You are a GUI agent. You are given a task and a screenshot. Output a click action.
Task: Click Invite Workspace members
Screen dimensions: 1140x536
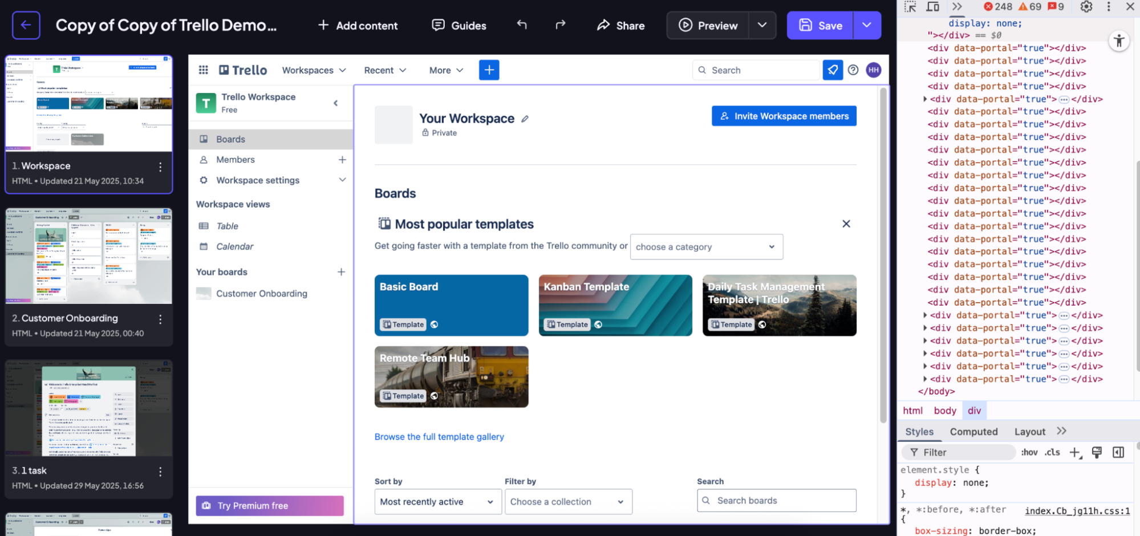tap(784, 116)
